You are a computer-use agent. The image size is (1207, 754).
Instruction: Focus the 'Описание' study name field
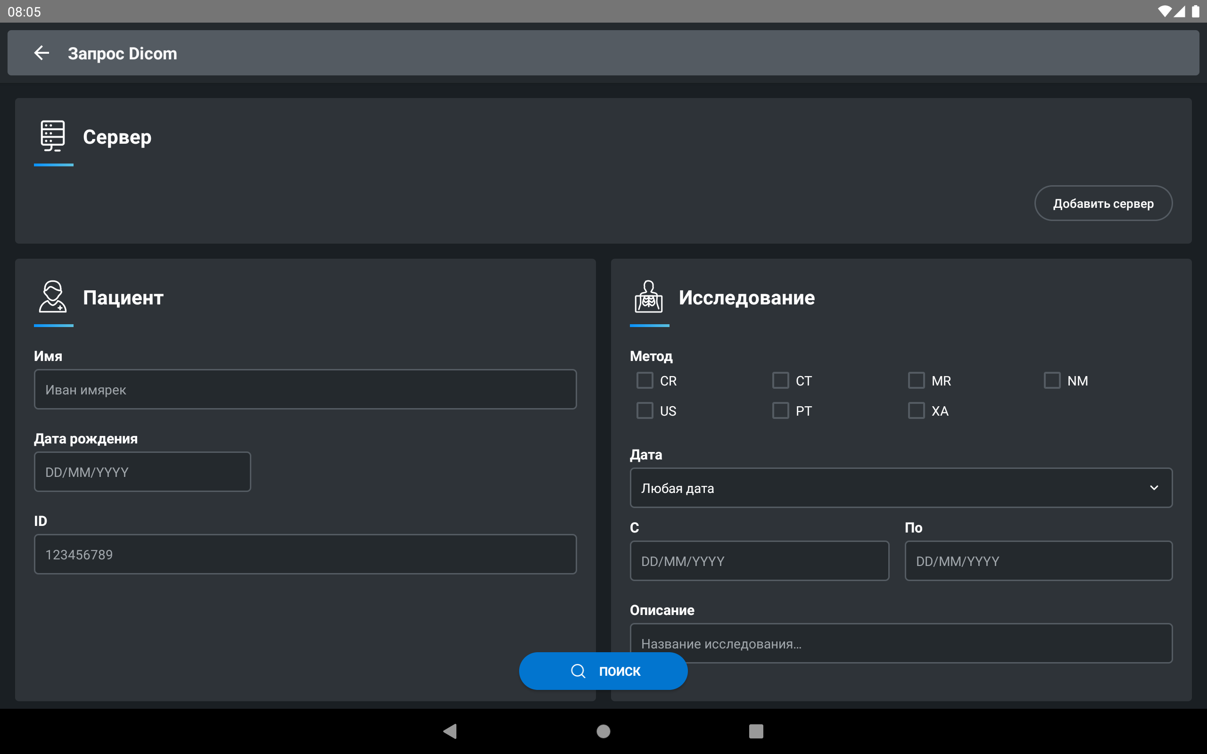(x=901, y=643)
